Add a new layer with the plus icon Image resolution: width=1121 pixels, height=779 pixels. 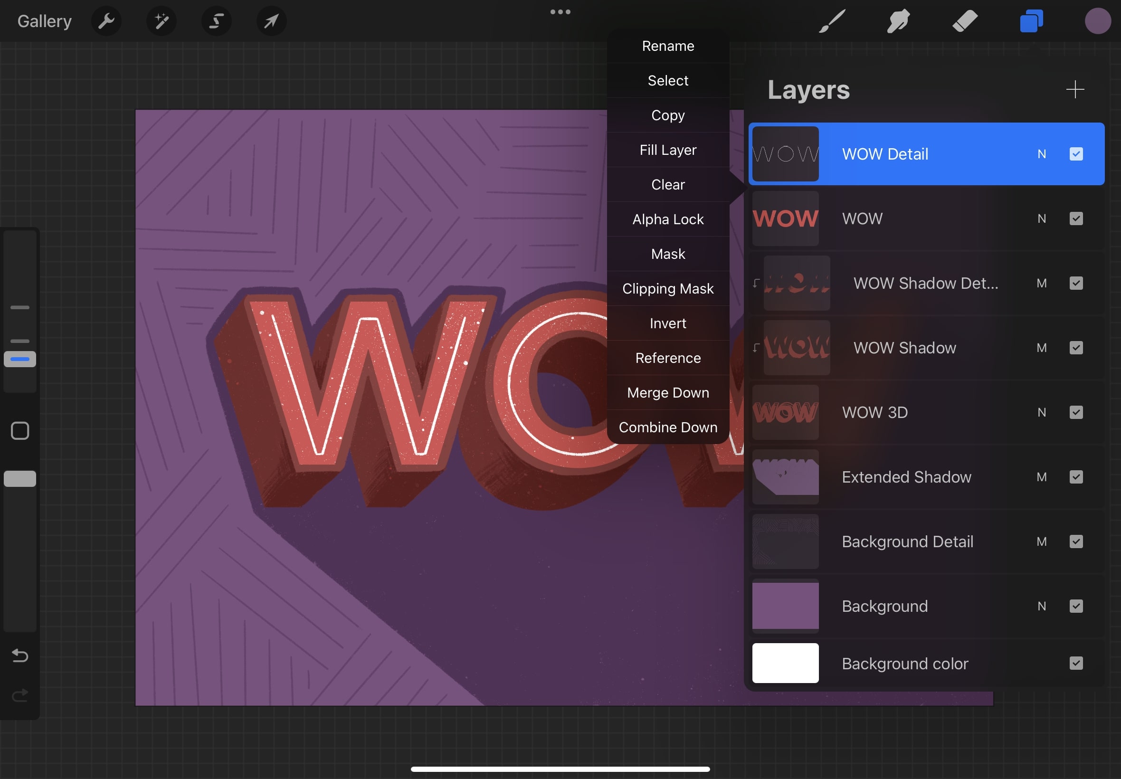tap(1075, 89)
